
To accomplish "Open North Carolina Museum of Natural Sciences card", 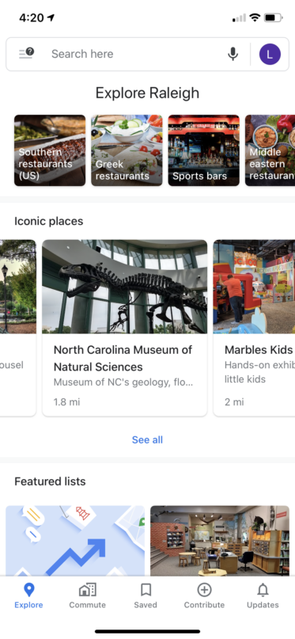I will pos(125,328).
